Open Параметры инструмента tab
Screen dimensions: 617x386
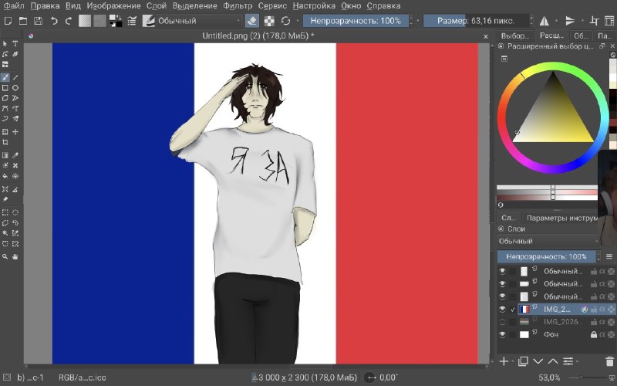pos(562,218)
